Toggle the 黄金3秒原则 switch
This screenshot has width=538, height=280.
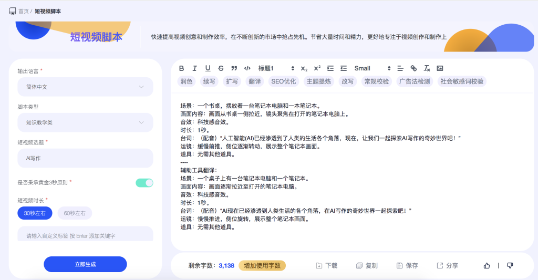coord(144,183)
